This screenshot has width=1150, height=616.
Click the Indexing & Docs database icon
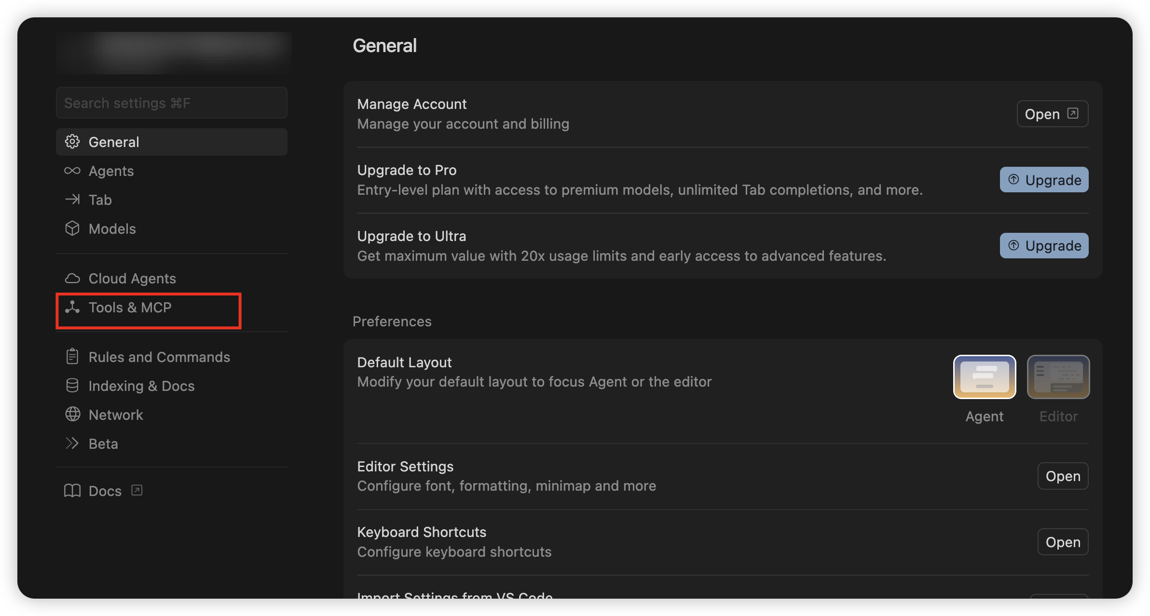click(x=72, y=386)
